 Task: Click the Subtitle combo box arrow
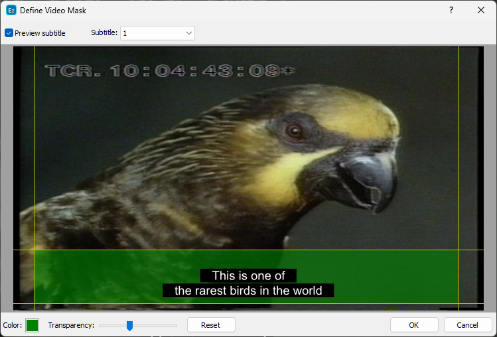(189, 33)
